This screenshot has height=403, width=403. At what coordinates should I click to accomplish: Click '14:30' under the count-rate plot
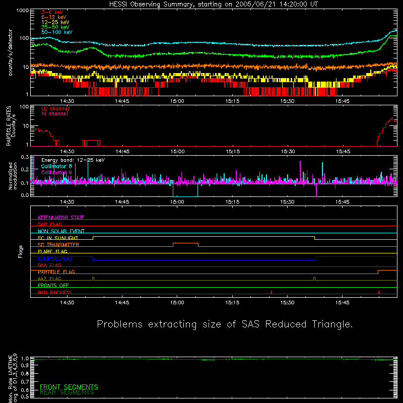67,101
